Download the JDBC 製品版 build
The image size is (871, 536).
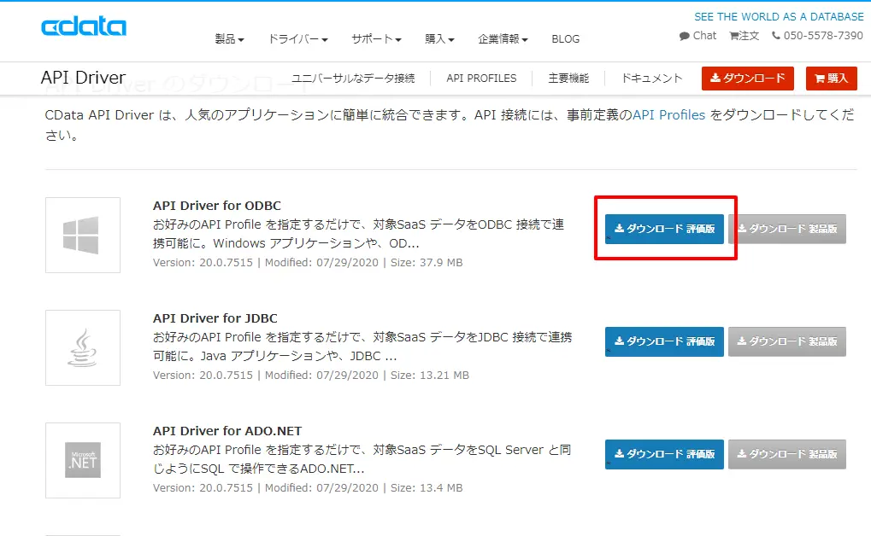787,341
